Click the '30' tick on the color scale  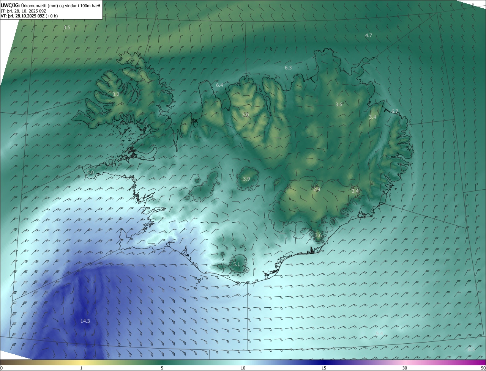click(x=405, y=368)
